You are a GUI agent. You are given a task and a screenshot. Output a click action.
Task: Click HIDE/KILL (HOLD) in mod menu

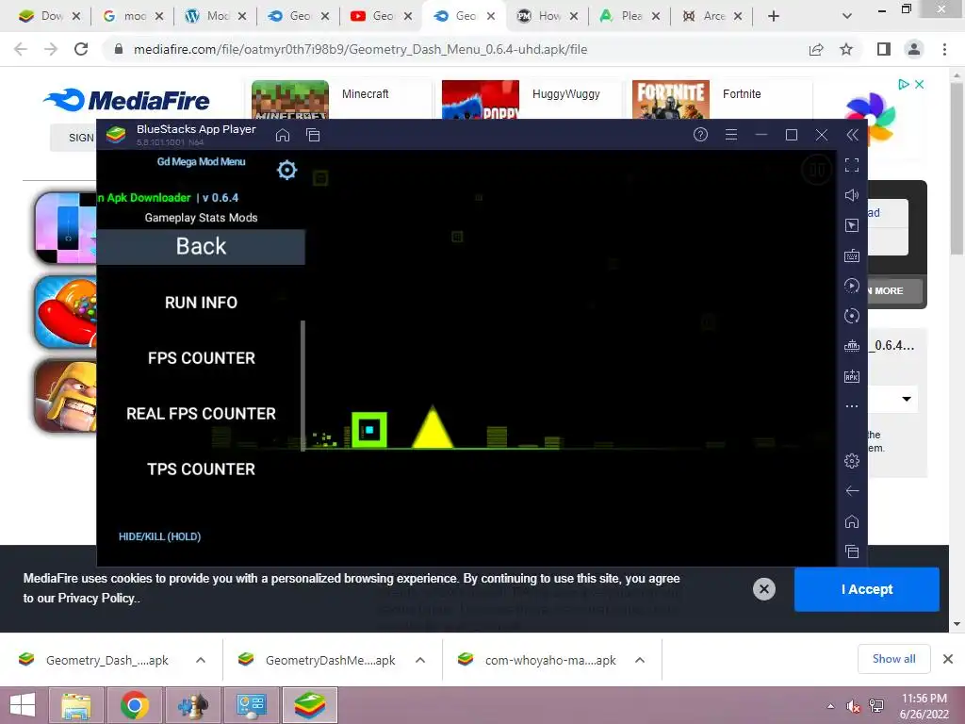[159, 536]
